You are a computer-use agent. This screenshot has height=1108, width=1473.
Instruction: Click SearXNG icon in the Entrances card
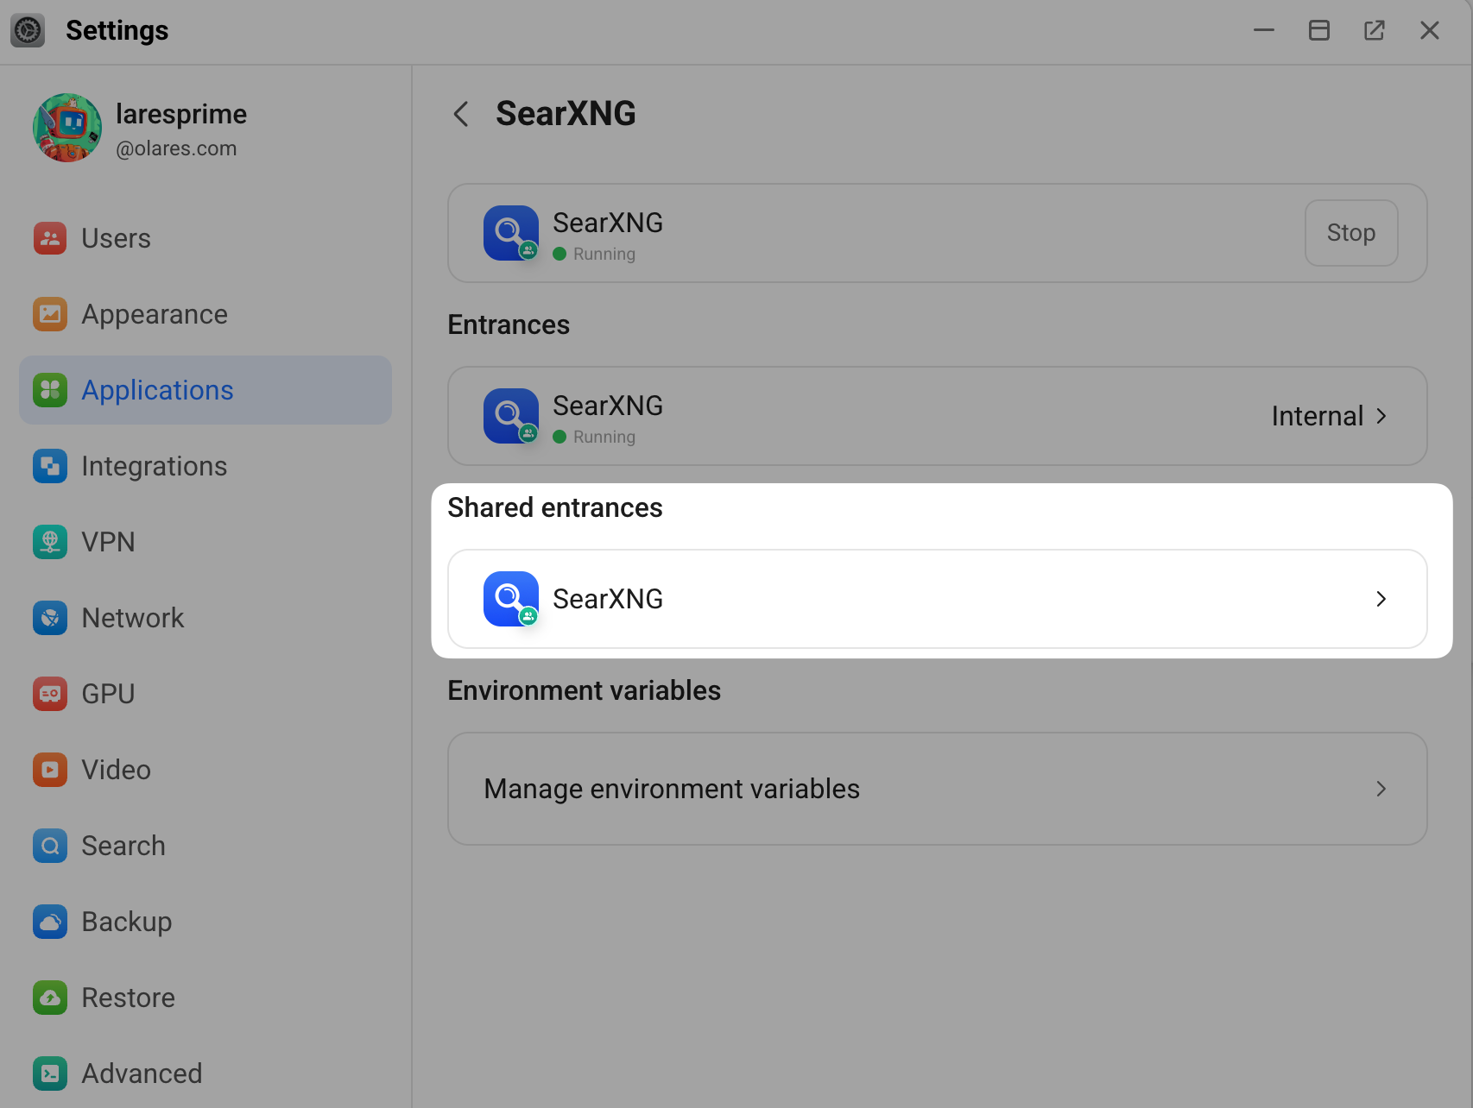[511, 416]
